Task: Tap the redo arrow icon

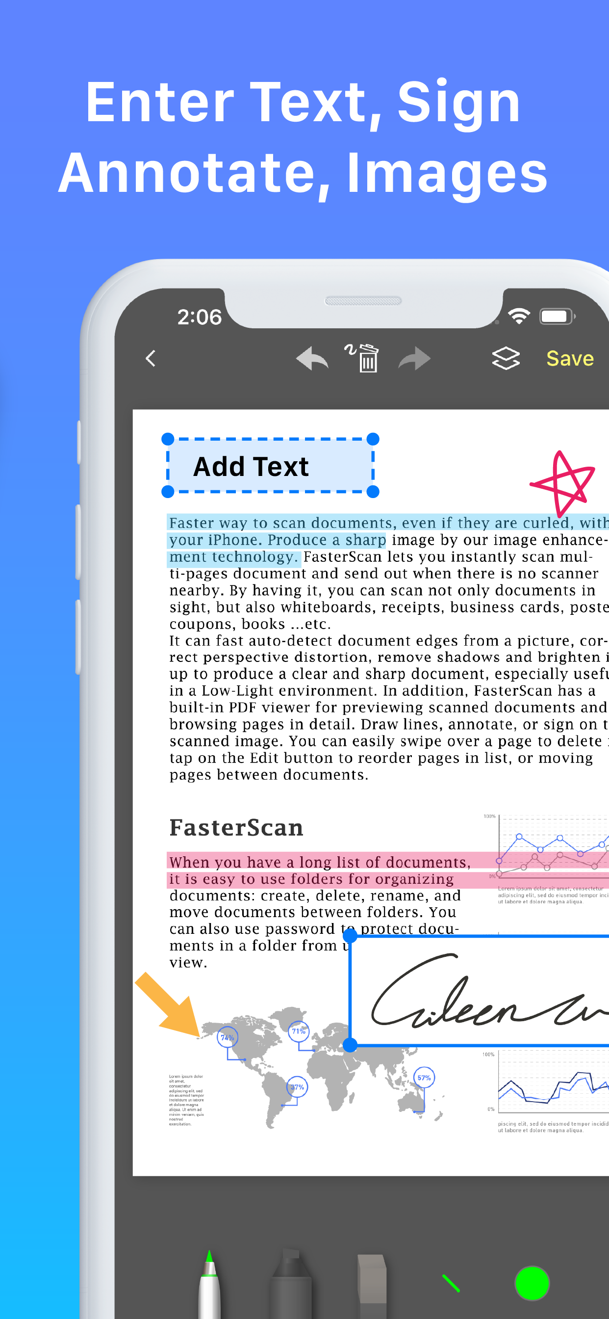Action: (x=414, y=358)
